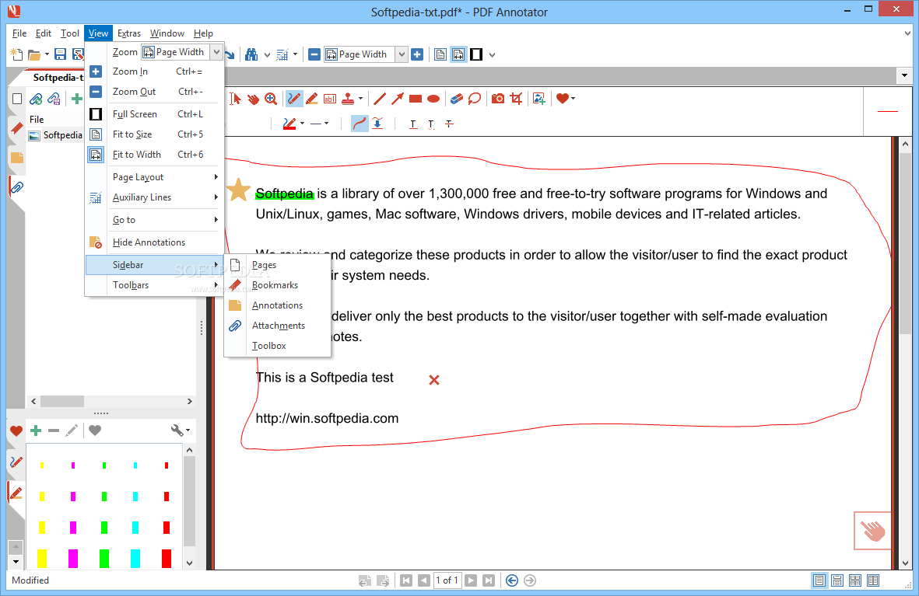Jump to the first page

406,580
